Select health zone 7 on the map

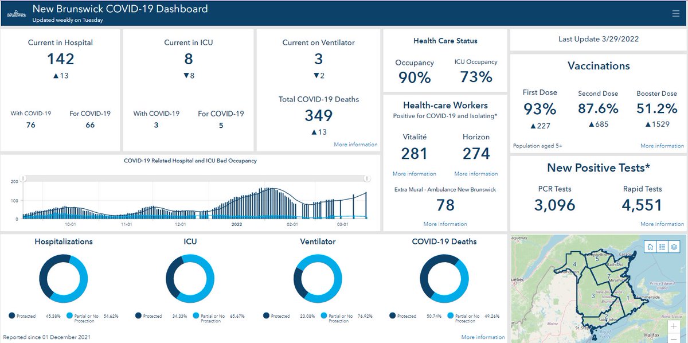(609, 278)
